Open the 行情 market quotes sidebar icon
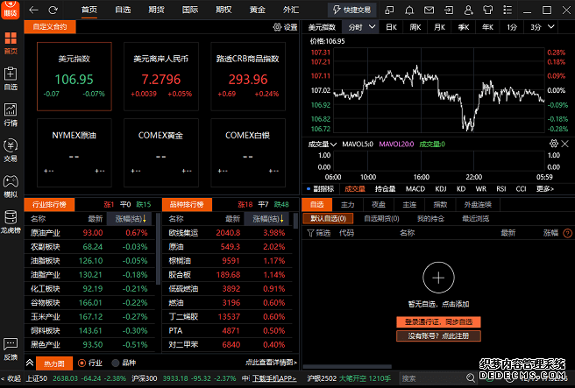575x388 pixels. (x=11, y=114)
